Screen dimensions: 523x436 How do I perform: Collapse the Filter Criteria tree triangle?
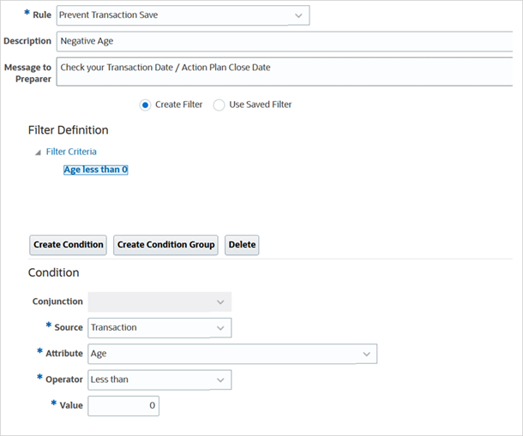(37, 152)
